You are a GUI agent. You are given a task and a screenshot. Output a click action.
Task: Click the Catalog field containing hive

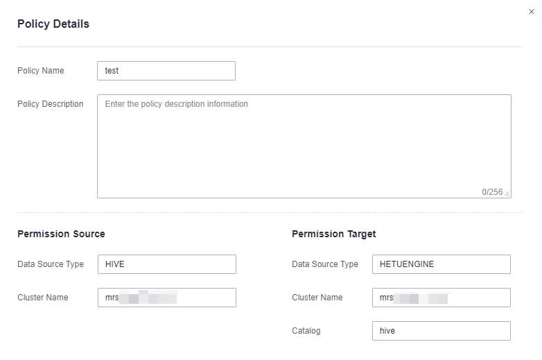click(x=442, y=331)
